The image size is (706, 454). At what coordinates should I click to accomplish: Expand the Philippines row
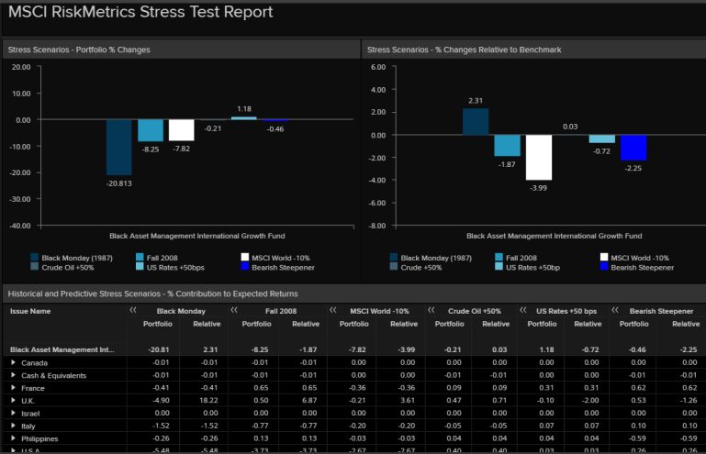point(13,437)
